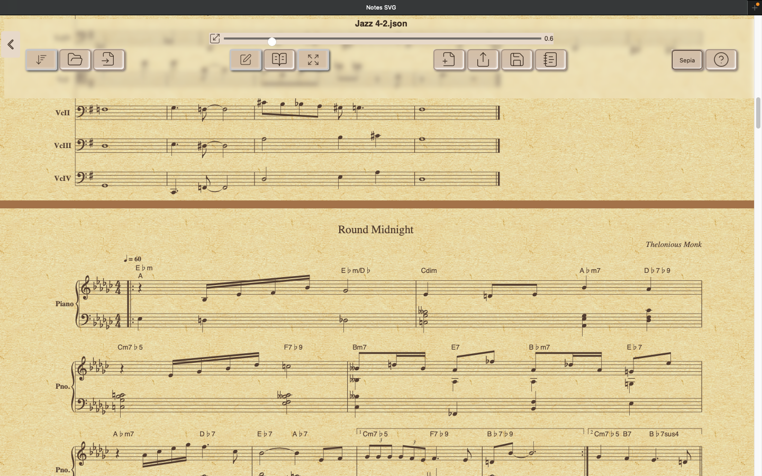Open a file with the folder icon
Image resolution: width=762 pixels, height=476 pixels.
[75, 60]
